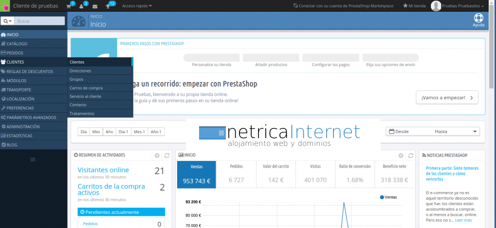Select the Ventas KPI tile
Image resolution: width=496 pixels, height=228 pixels.
click(x=196, y=175)
